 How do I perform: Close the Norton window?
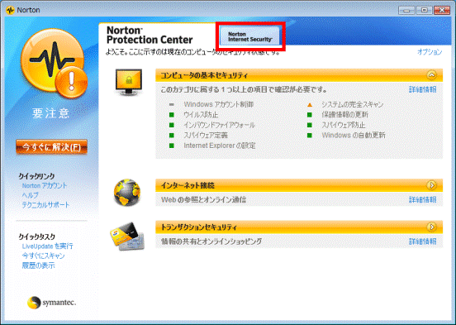coord(442,11)
